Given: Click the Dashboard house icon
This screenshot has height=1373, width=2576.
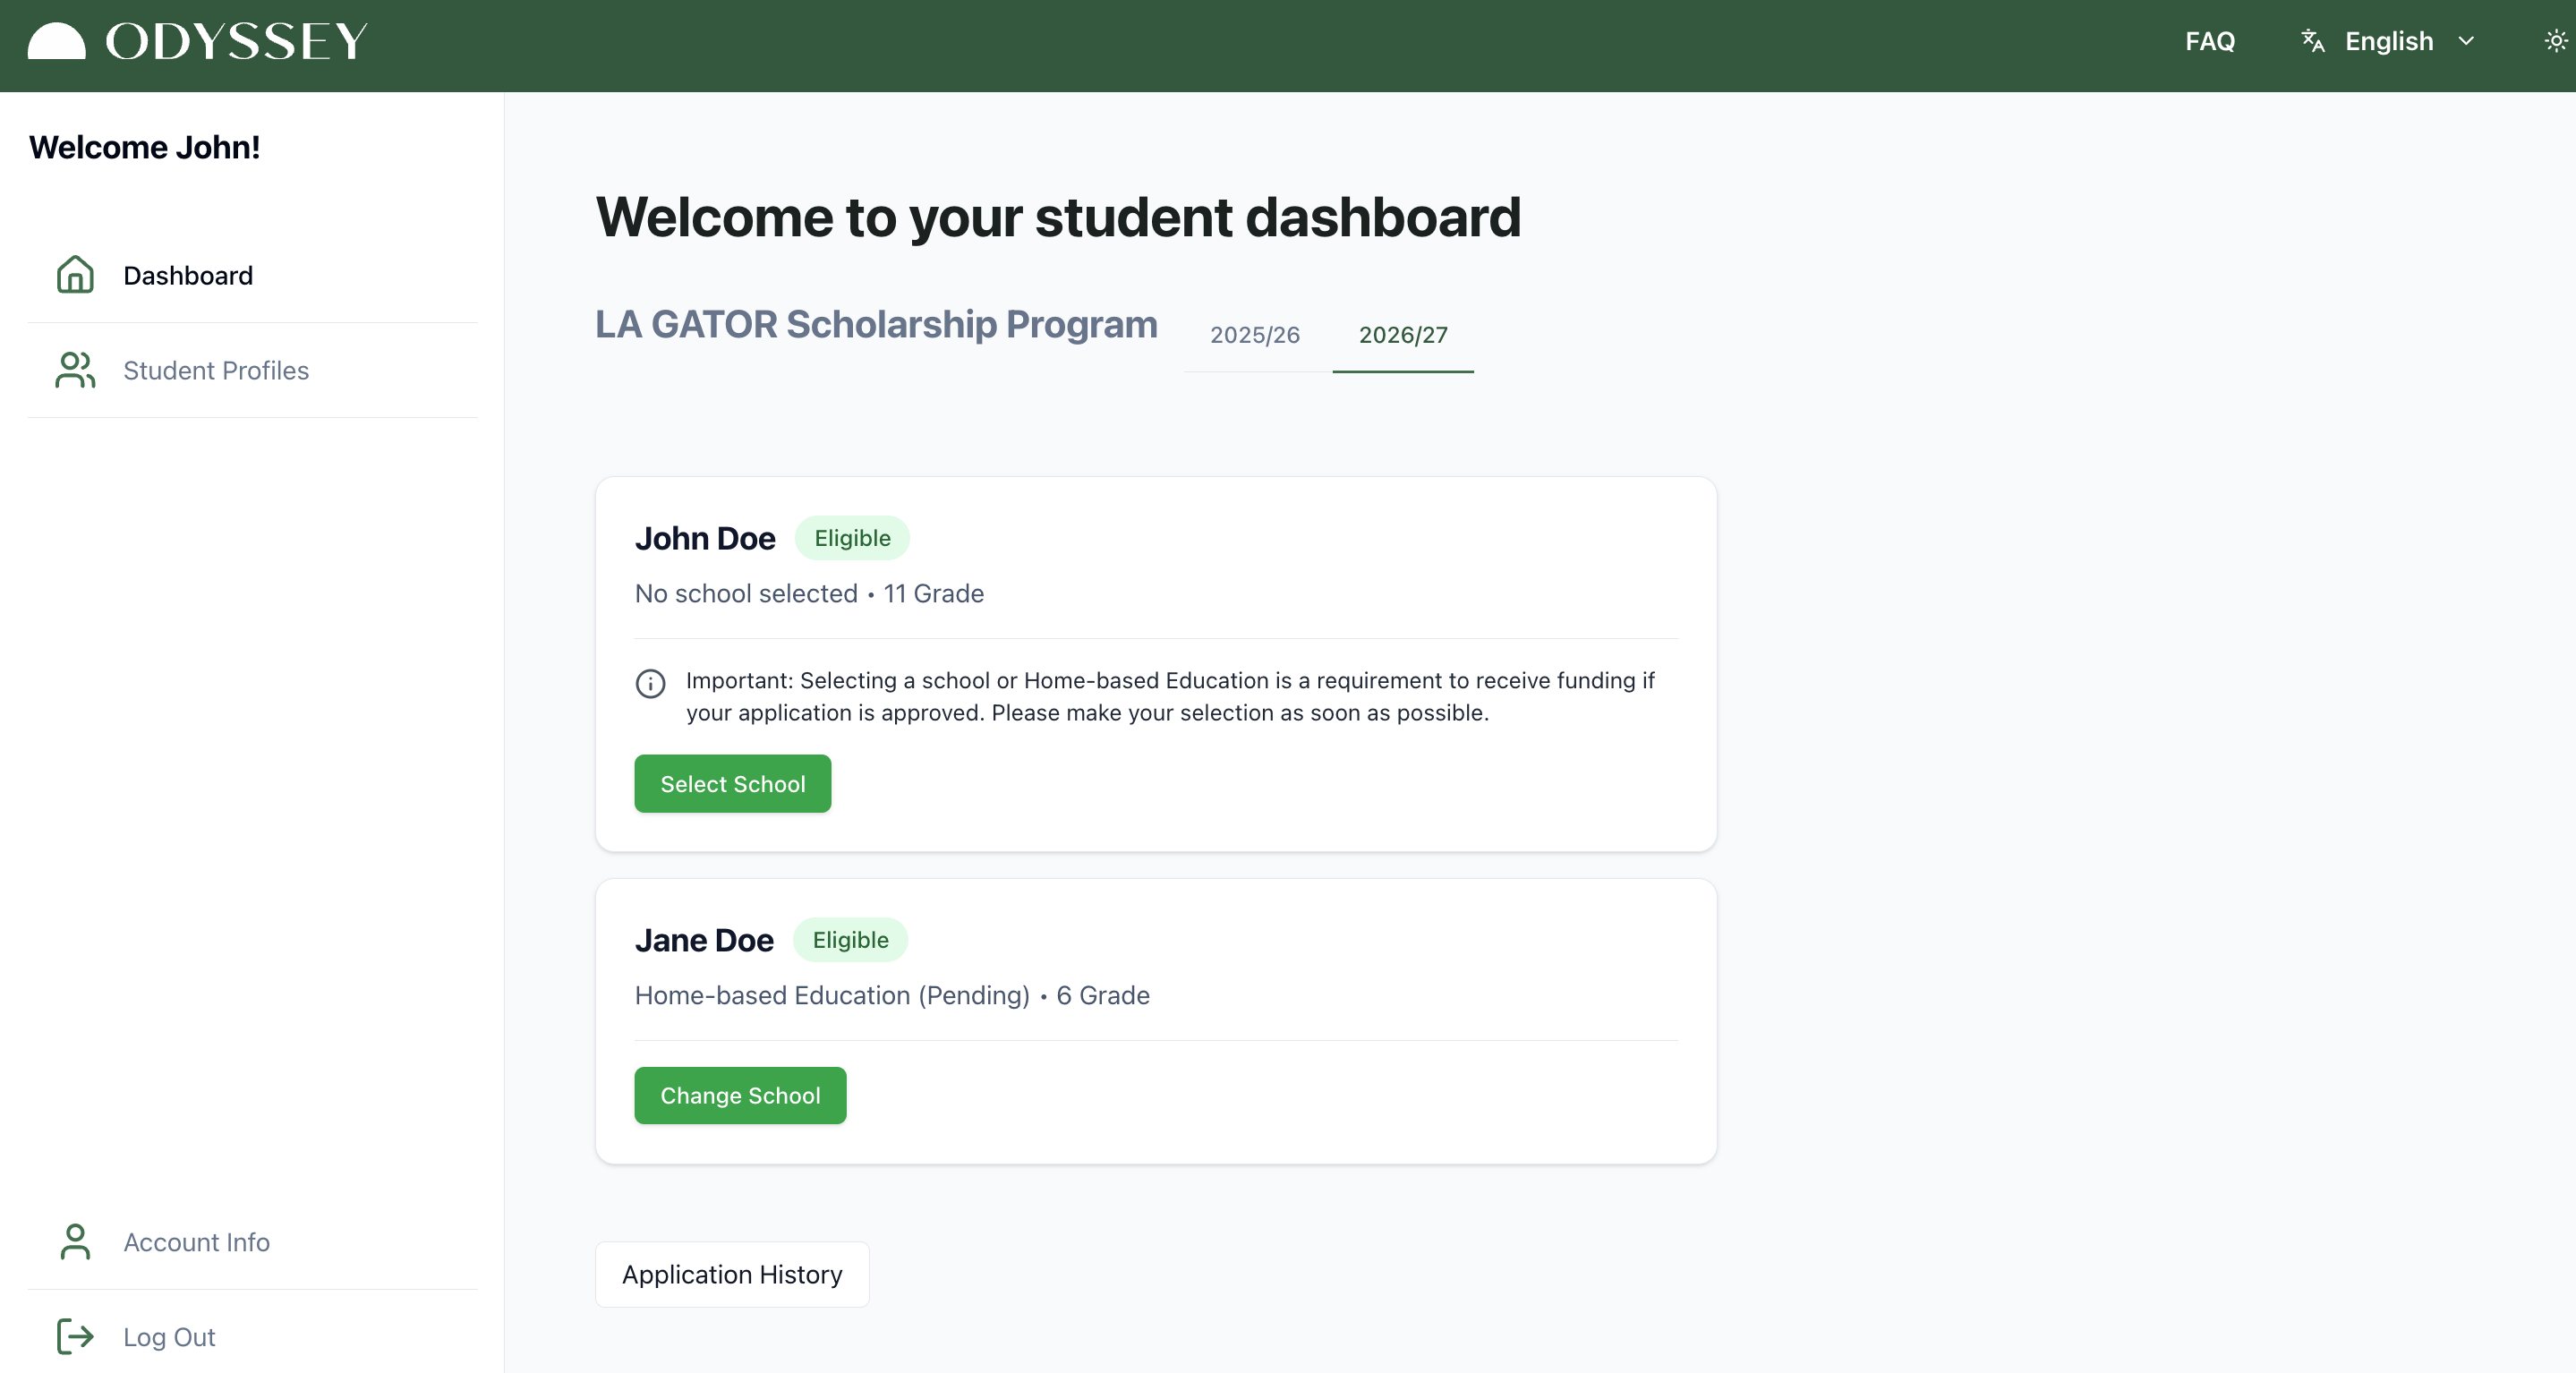Looking at the screenshot, I should [75, 275].
